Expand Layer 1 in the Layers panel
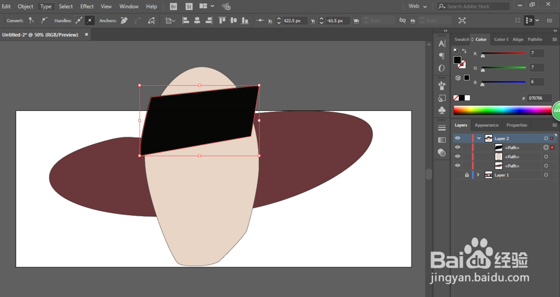560x297 pixels. (478, 175)
